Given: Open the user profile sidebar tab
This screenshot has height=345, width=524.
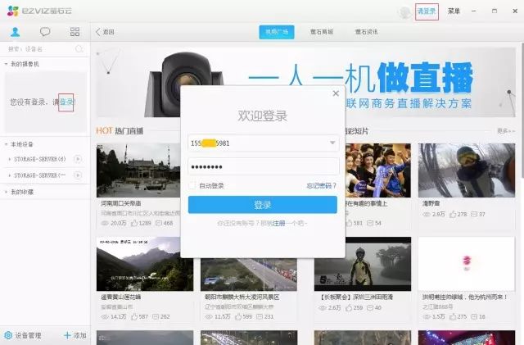Looking at the screenshot, I should tap(15, 31).
